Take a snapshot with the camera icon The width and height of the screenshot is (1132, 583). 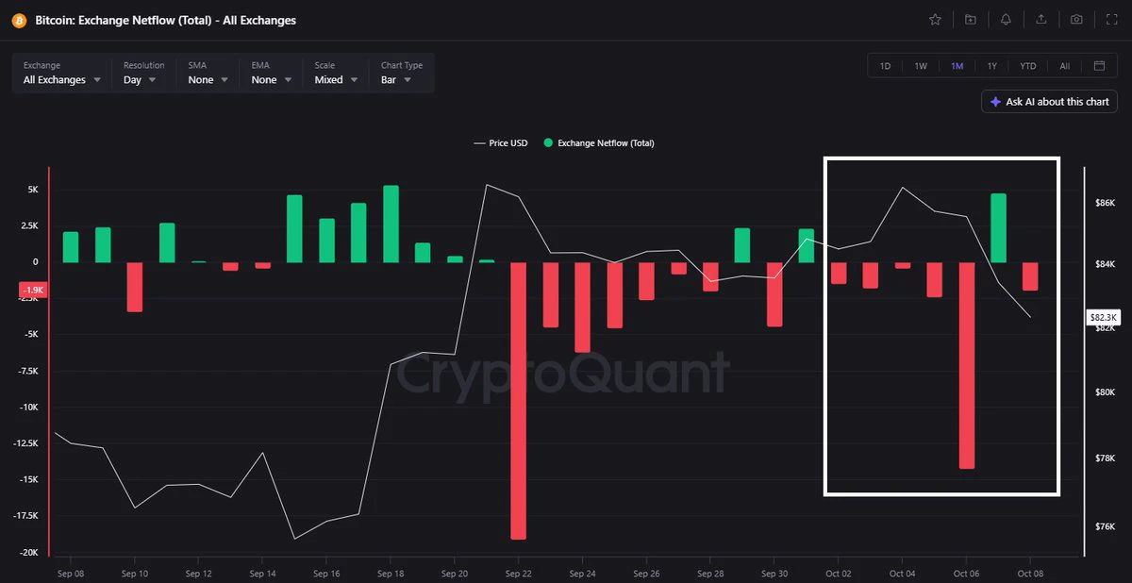tap(1076, 19)
